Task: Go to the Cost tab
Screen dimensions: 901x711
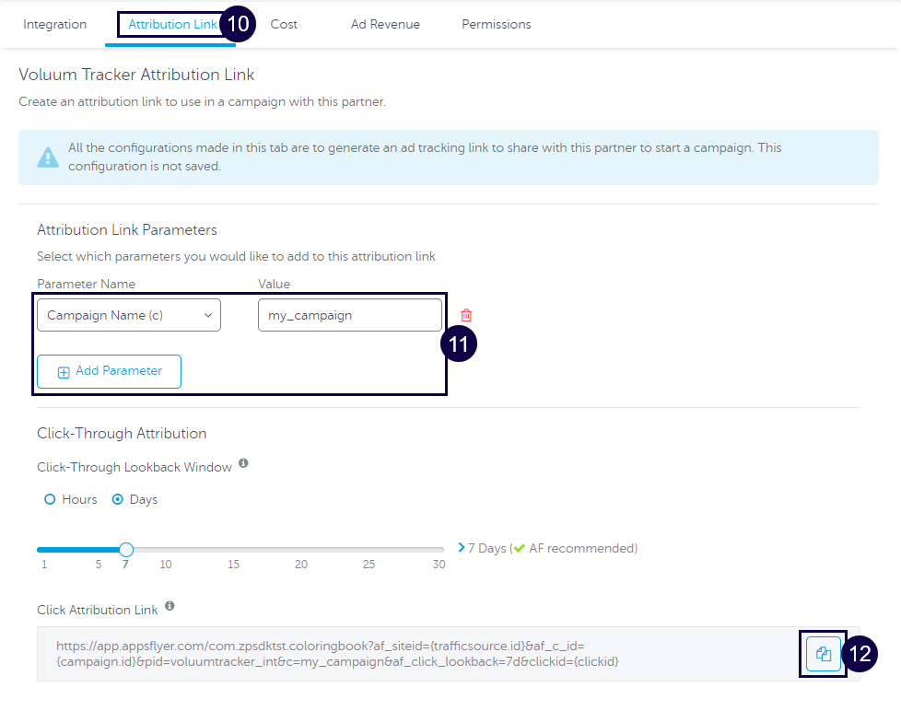Action: click(284, 24)
